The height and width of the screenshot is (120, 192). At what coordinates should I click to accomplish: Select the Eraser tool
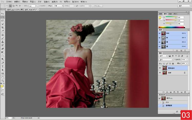point(3,49)
